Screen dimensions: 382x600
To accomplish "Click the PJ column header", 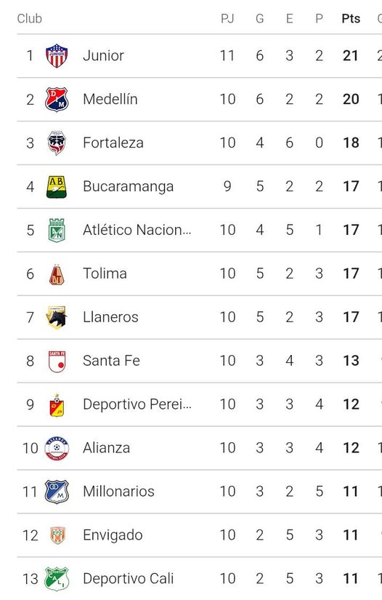I will [x=227, y=19].
